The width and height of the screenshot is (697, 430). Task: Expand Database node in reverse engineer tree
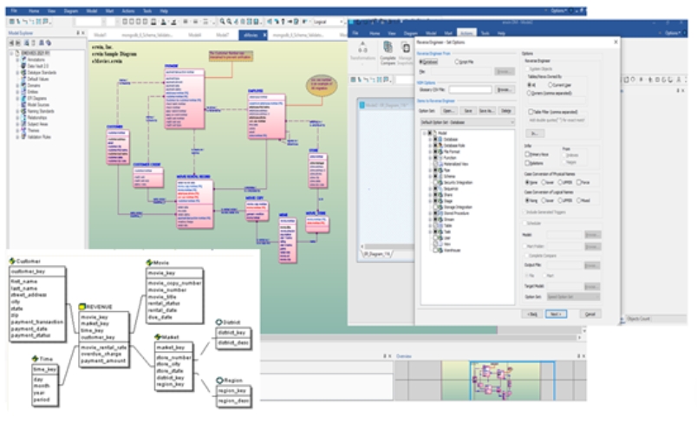pyautogui.click(x=430, y=140)
